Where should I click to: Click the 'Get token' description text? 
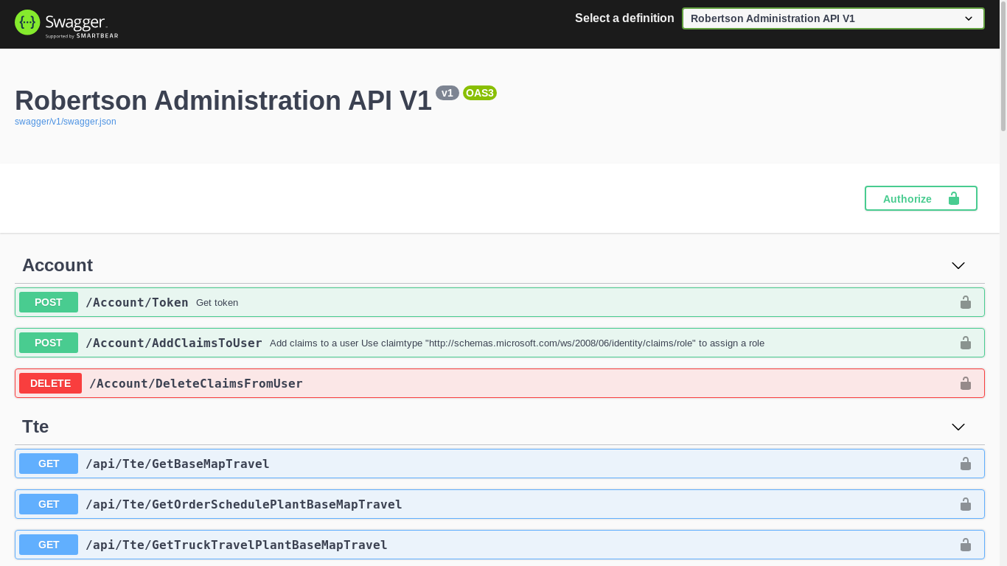[x=217, y=303]
